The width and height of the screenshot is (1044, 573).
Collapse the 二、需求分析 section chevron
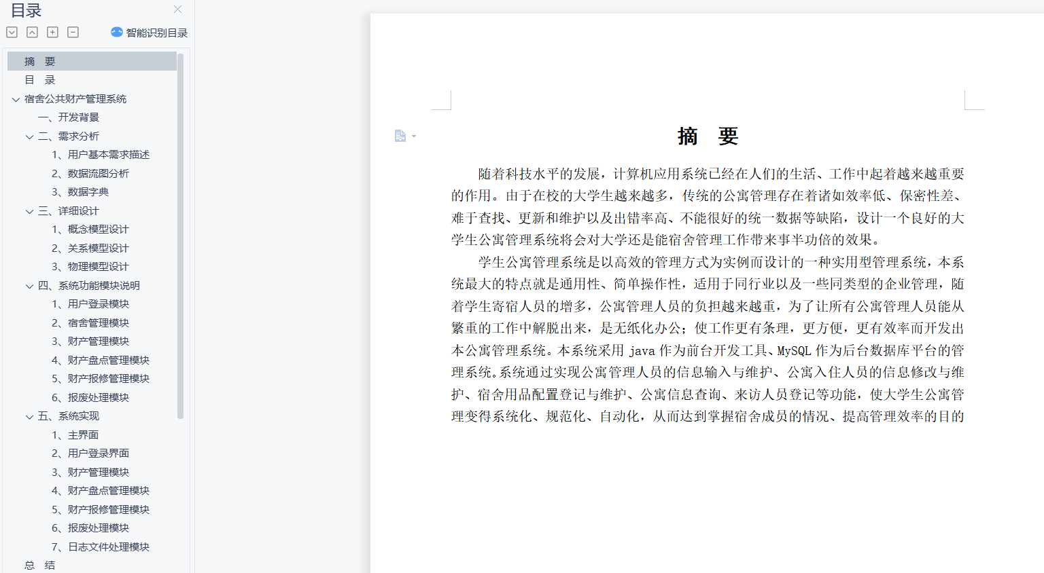click(29, 136)
